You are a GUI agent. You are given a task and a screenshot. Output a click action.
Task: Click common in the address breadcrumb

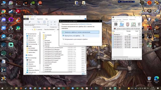point(40,29)
